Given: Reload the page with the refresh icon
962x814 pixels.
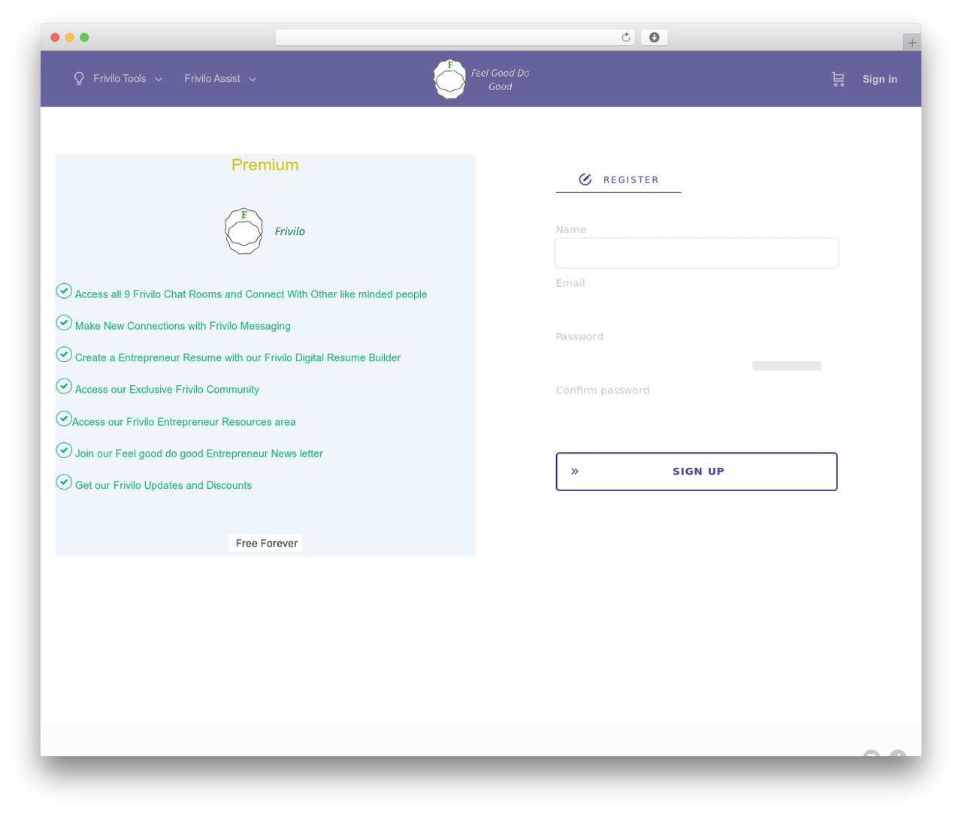Looking at the screenshot, I should pyautogui.click(x=626, y=38).
